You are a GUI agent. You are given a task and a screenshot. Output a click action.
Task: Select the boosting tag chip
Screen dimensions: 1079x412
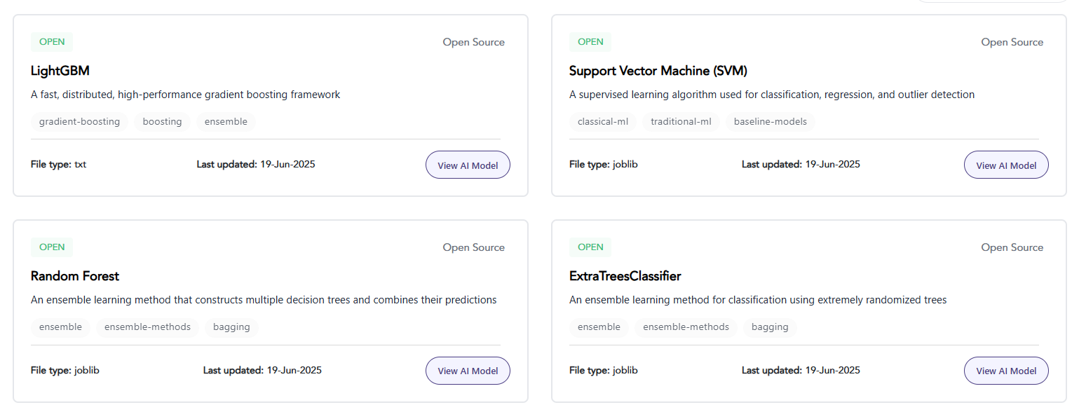162,122
